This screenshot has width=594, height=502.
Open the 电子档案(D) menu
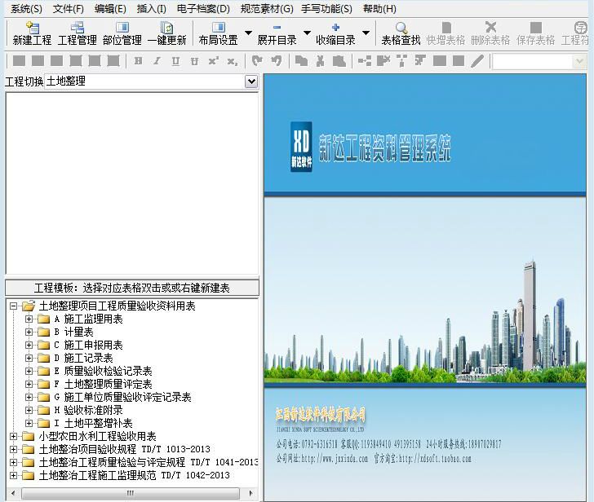pos(203,9)
